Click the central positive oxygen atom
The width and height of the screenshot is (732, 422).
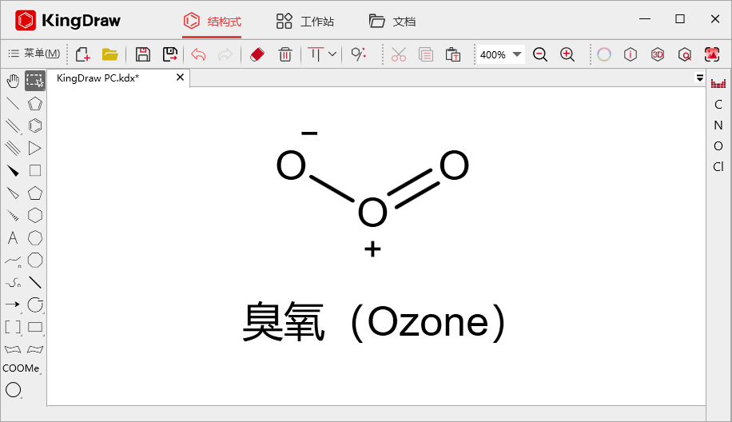pyautogui.click(x=372, y=212)
